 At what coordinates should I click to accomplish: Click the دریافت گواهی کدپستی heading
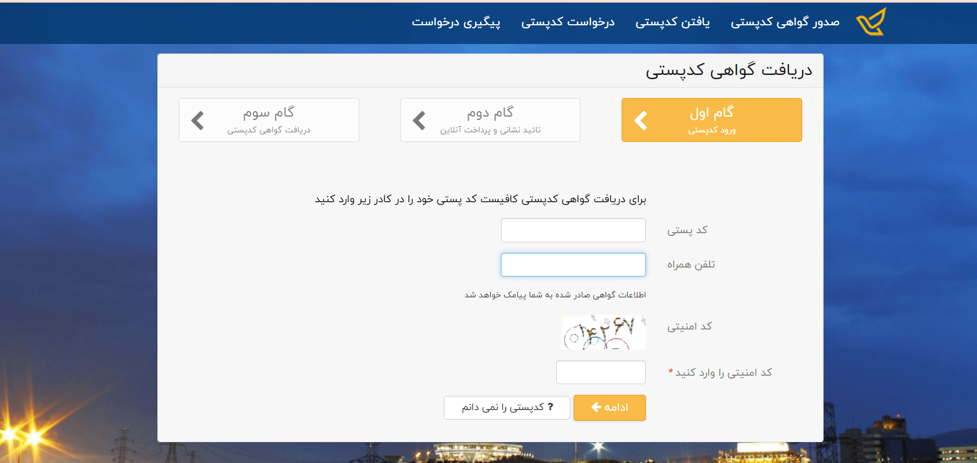point(729,70)
